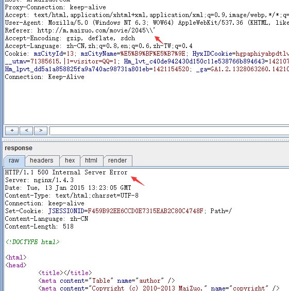Click the 'Server: nginx/1.4.3' line
Screen dimensions: 289x291
[x=39, y=180]
